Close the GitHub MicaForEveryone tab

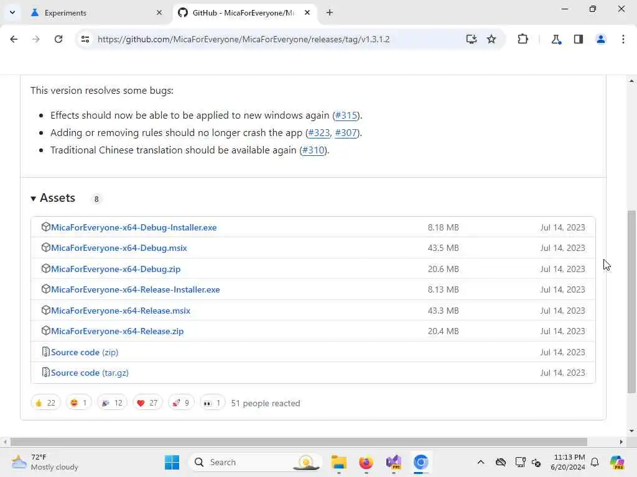(307, 12)
